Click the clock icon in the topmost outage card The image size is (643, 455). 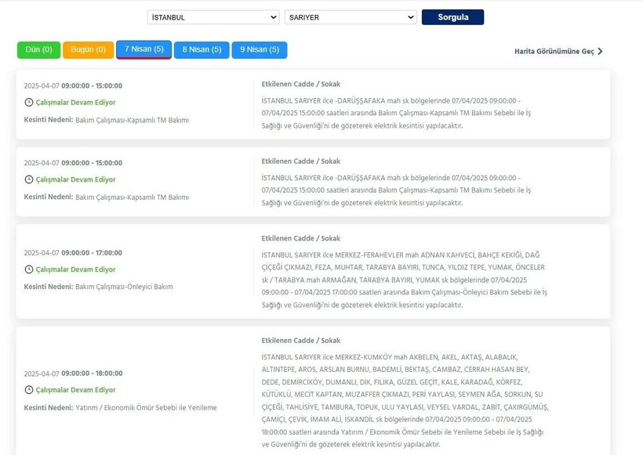(x=29, y=103)
